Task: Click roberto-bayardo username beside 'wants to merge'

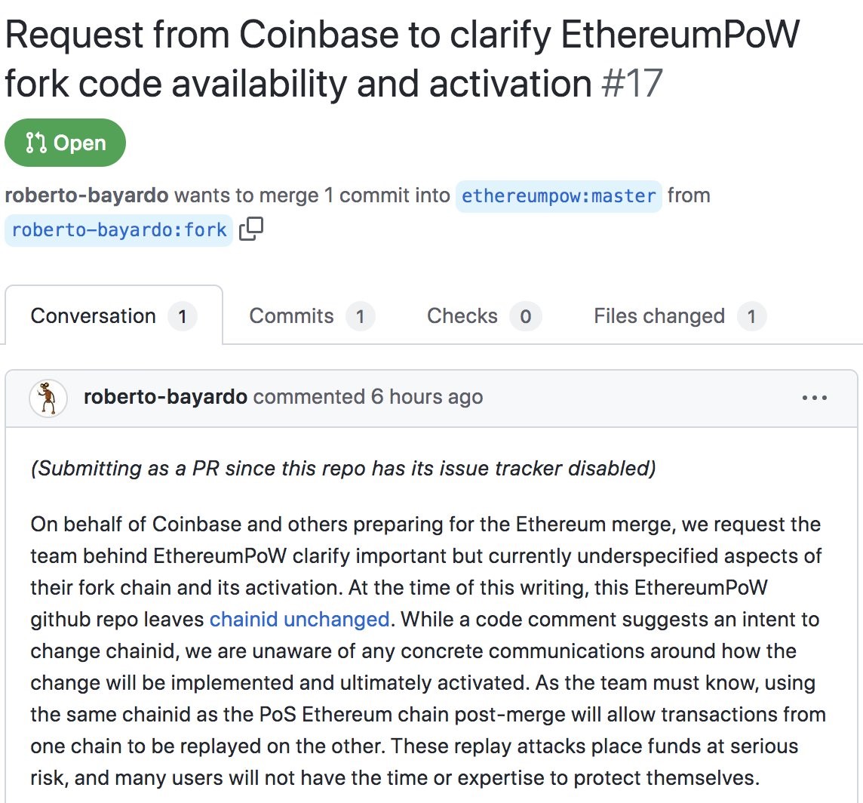Action: [x=86, y=195]
